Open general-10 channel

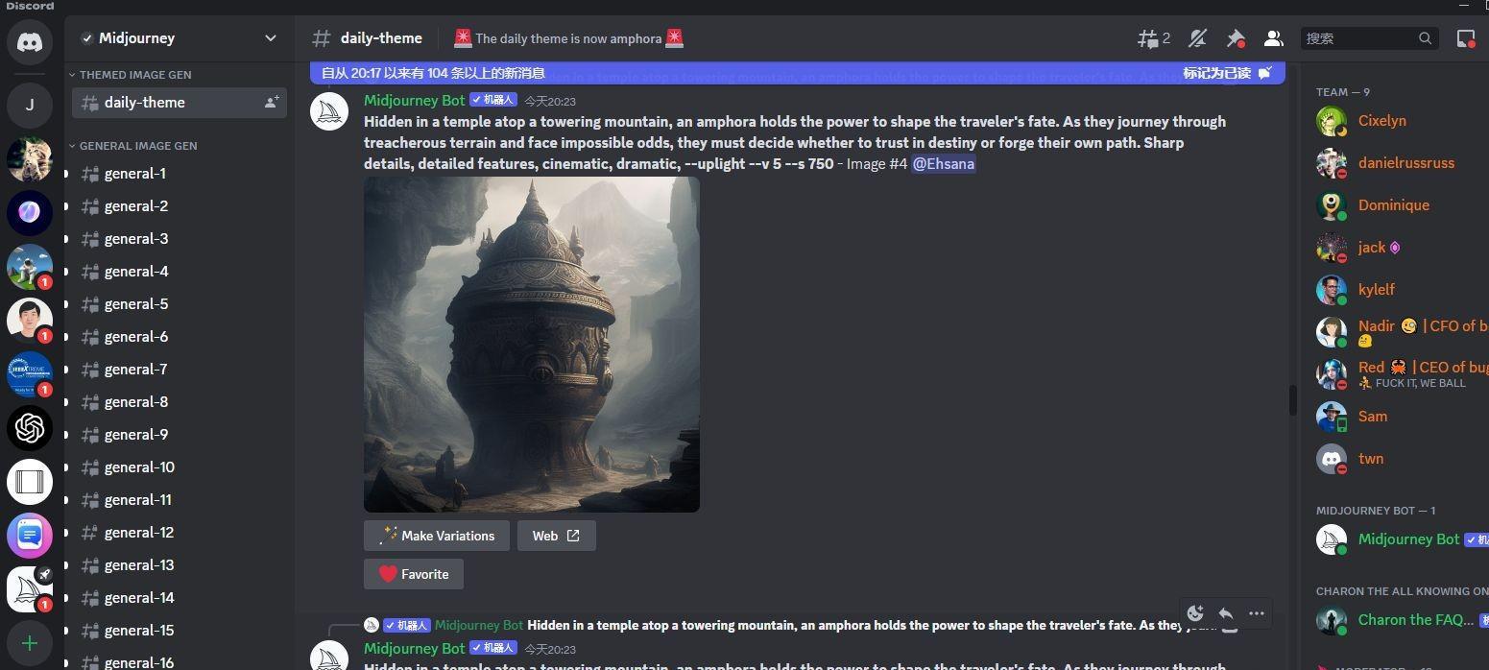[x=180, y=467]
